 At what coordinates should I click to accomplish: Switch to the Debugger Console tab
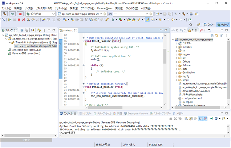(136, 113)
